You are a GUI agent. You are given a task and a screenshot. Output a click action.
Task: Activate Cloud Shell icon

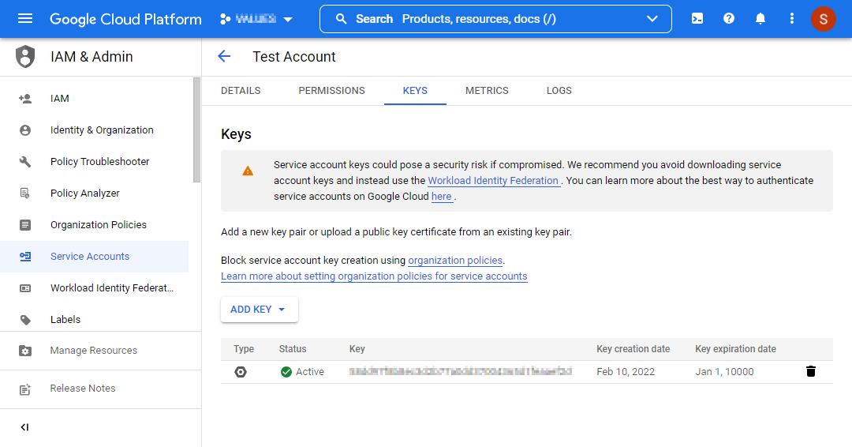coord(697,19)
